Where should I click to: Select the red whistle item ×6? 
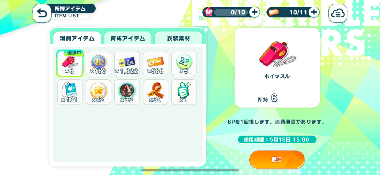click(x=70, y=63)
